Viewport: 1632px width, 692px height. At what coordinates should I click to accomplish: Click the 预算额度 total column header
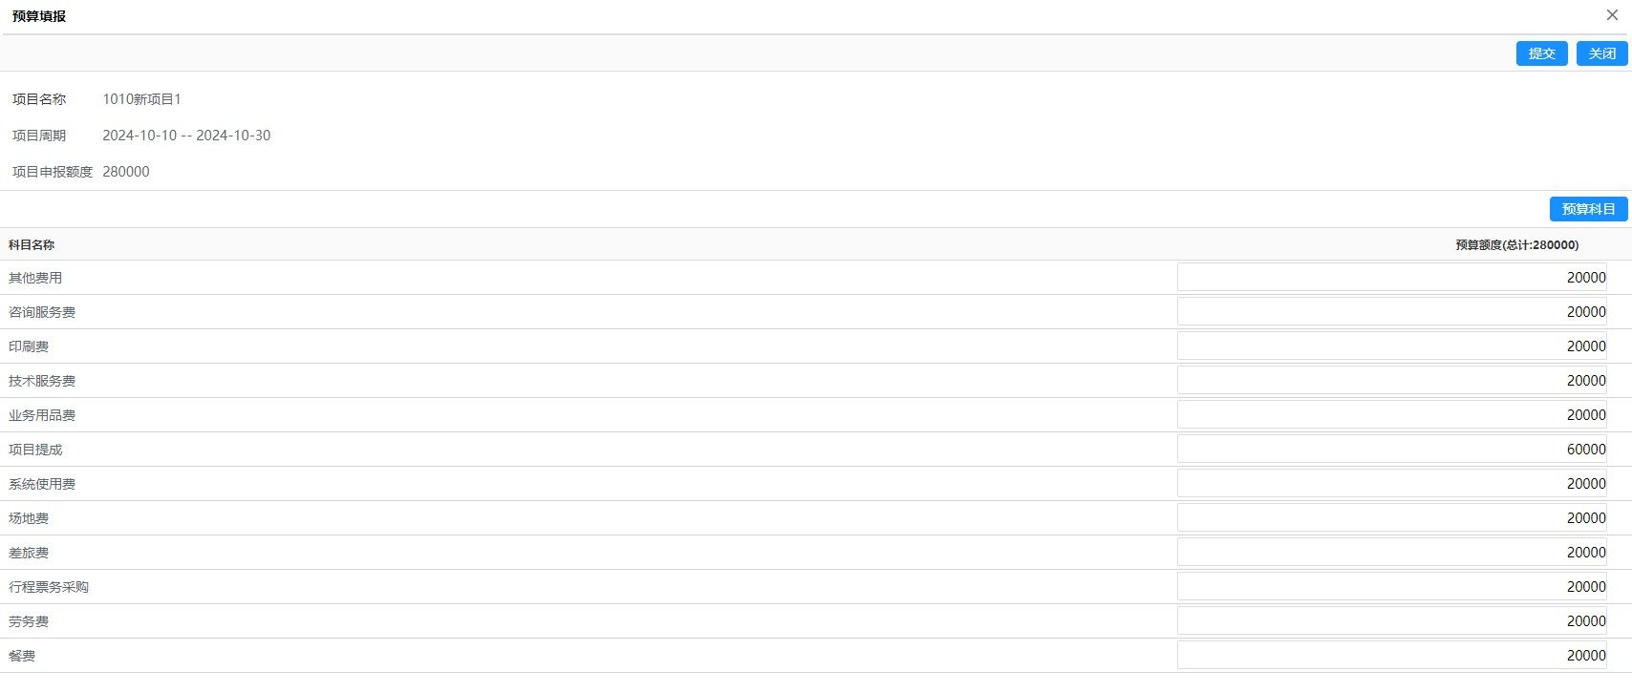[1516, 245]
